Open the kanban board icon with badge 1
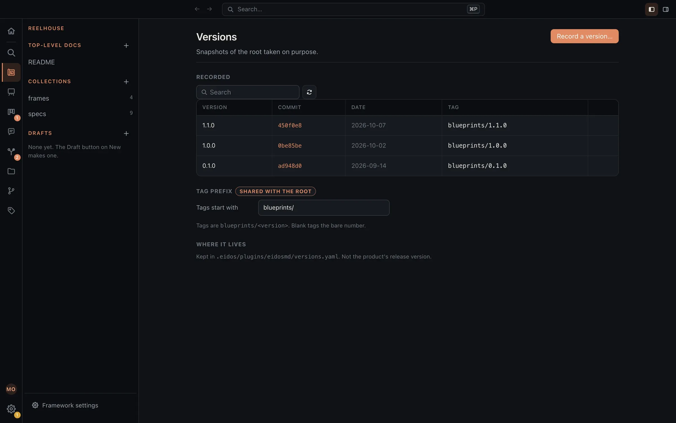Screen dimensions: 676x423 (x=11, y=112)
